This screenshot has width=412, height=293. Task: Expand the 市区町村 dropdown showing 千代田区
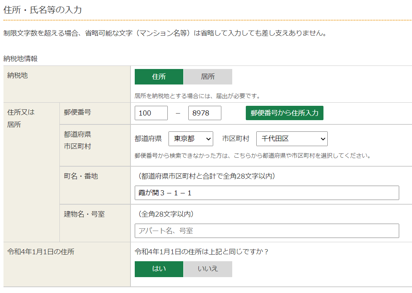point(292,139)
